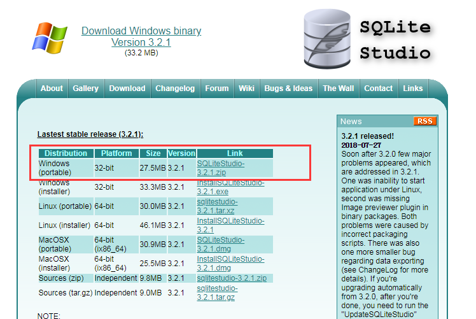Download InstallSQLiteStudio-3.2.1.dmg MacOSX installer
The height and width of the screenshot is (319, 476).
[x=230, y=264]
